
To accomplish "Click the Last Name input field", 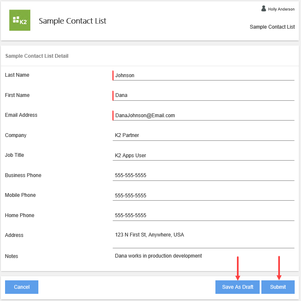I will point(204,75).
